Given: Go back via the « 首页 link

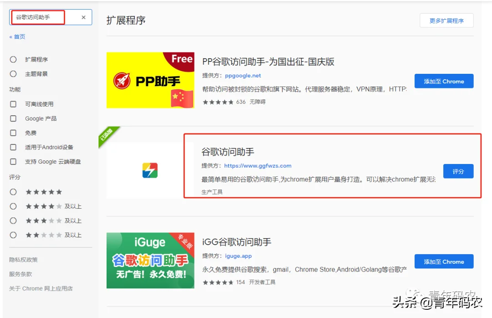Looking at the screenshot, I should click(17, 37).
